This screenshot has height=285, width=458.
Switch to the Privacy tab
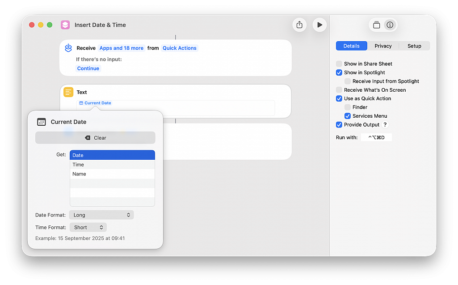[x=383, y=46]
